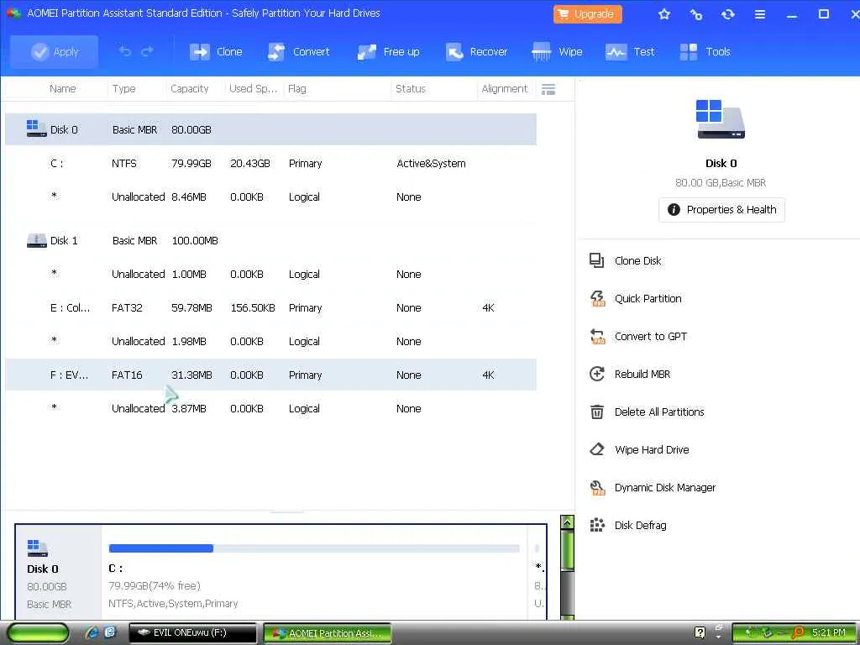The image size is (860, 645).
Task: Click the Quick Partition icon
Action: (597, 298)
